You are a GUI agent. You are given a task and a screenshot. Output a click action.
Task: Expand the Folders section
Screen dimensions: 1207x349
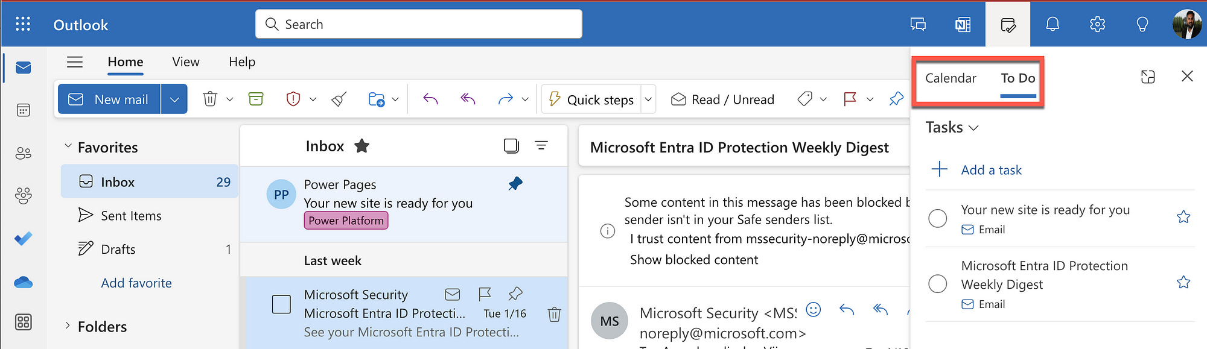[x=68, y=326]
